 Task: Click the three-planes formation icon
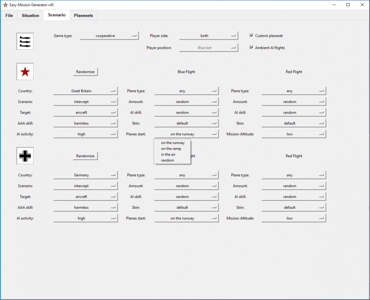tap(25, 42)
